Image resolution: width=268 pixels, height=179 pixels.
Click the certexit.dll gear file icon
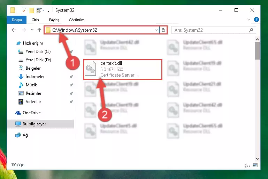[x=90, y=68]
